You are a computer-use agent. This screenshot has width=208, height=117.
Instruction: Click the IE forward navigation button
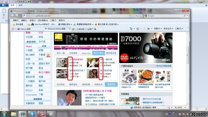pyautogui.click(x=17, y=16)
